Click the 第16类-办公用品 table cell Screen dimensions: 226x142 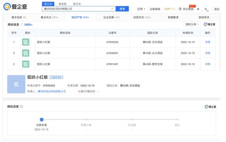click(153, 53)
